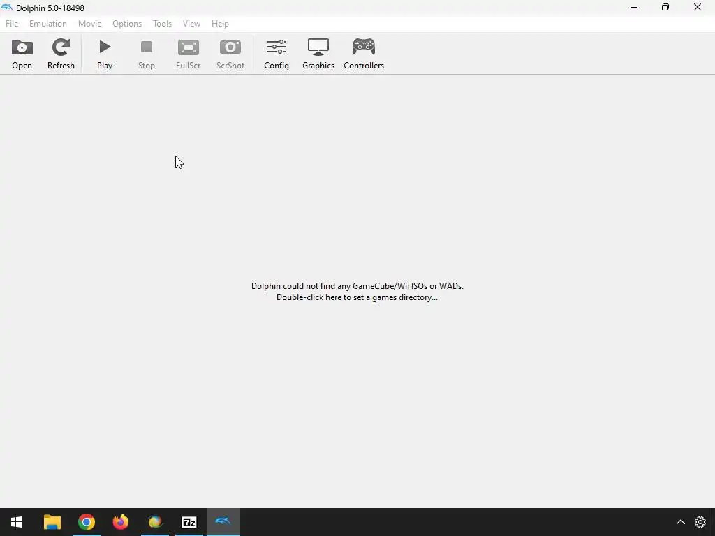Open the File menu
The image size is (715, 536).
pos(12,24)
